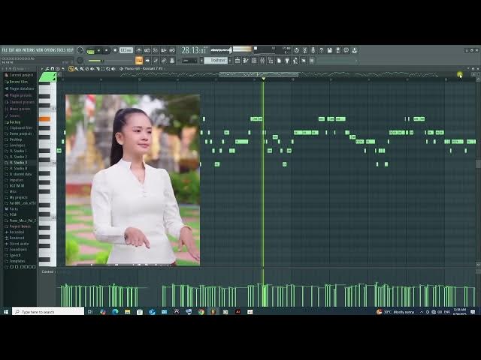The width and height of the screenshot is (481, 360).
Task: Open the pattern options arrow after name
Action: pyautogui.click(x=231, y=61)
